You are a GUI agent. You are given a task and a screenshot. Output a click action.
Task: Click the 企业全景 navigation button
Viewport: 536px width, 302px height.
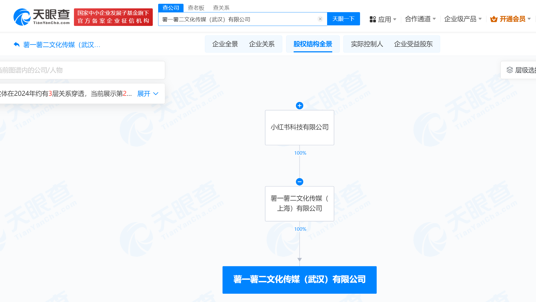(x=225, y=44)
